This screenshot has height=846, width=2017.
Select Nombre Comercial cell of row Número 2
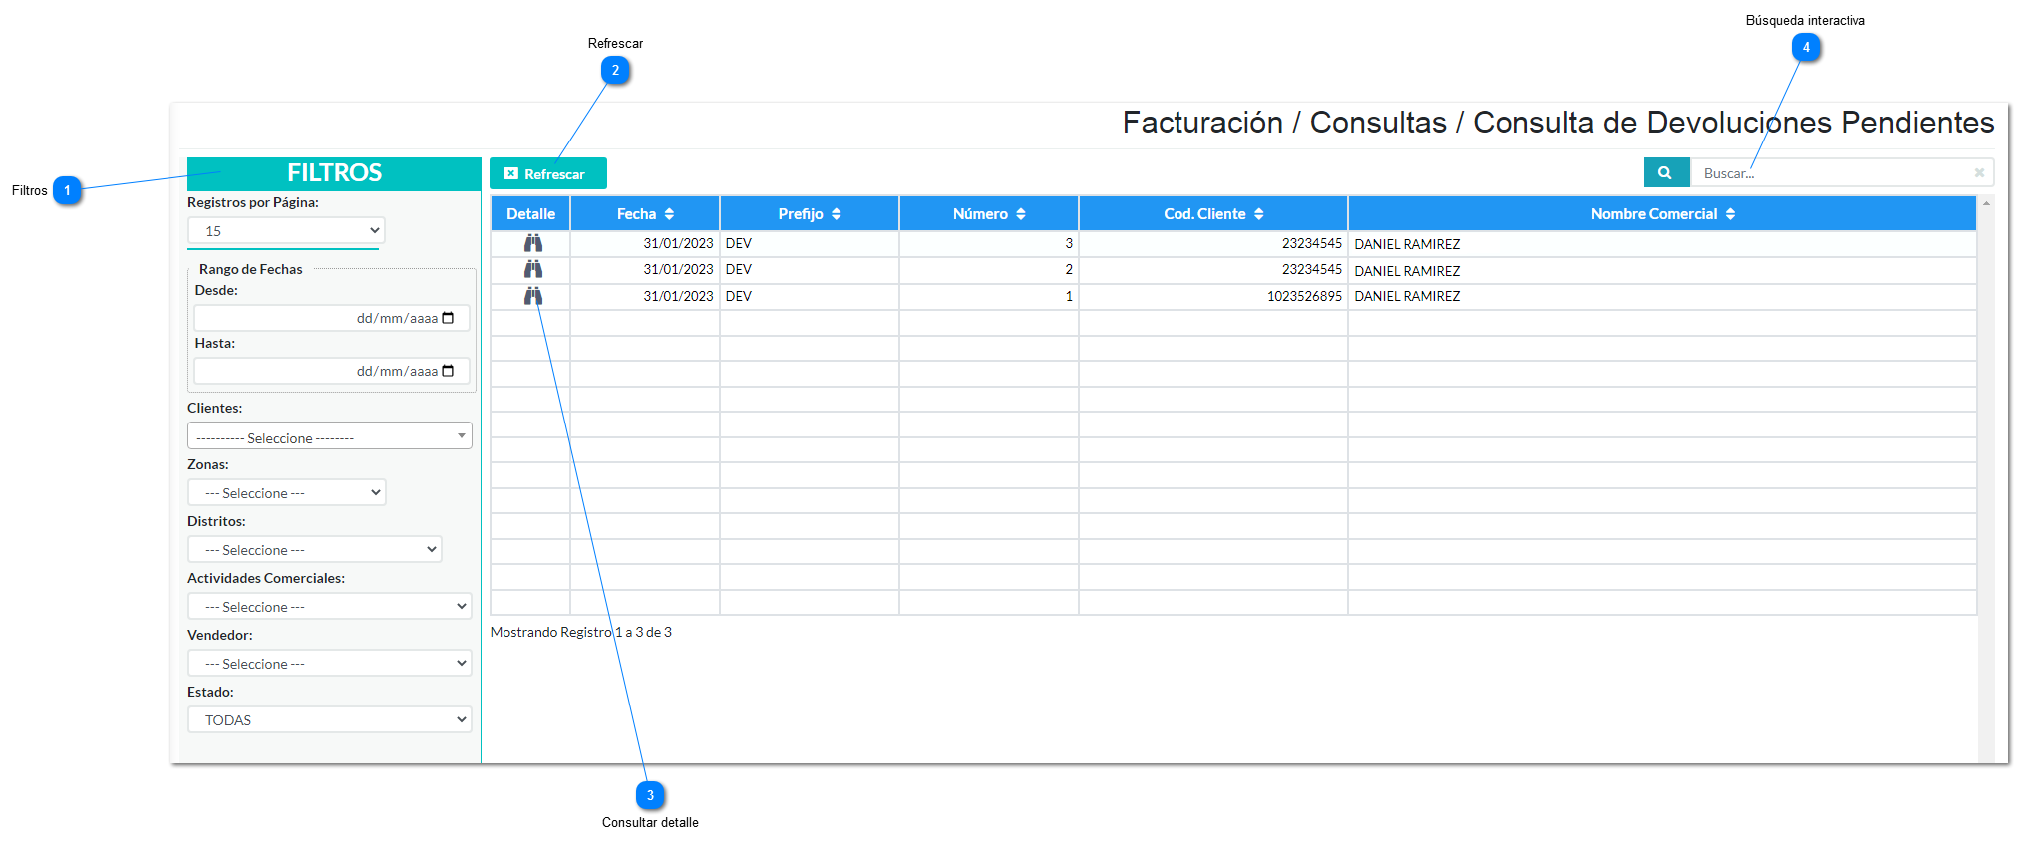click(1662, 270)
